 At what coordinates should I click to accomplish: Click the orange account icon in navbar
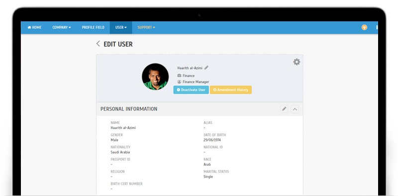tap(364, 27)
